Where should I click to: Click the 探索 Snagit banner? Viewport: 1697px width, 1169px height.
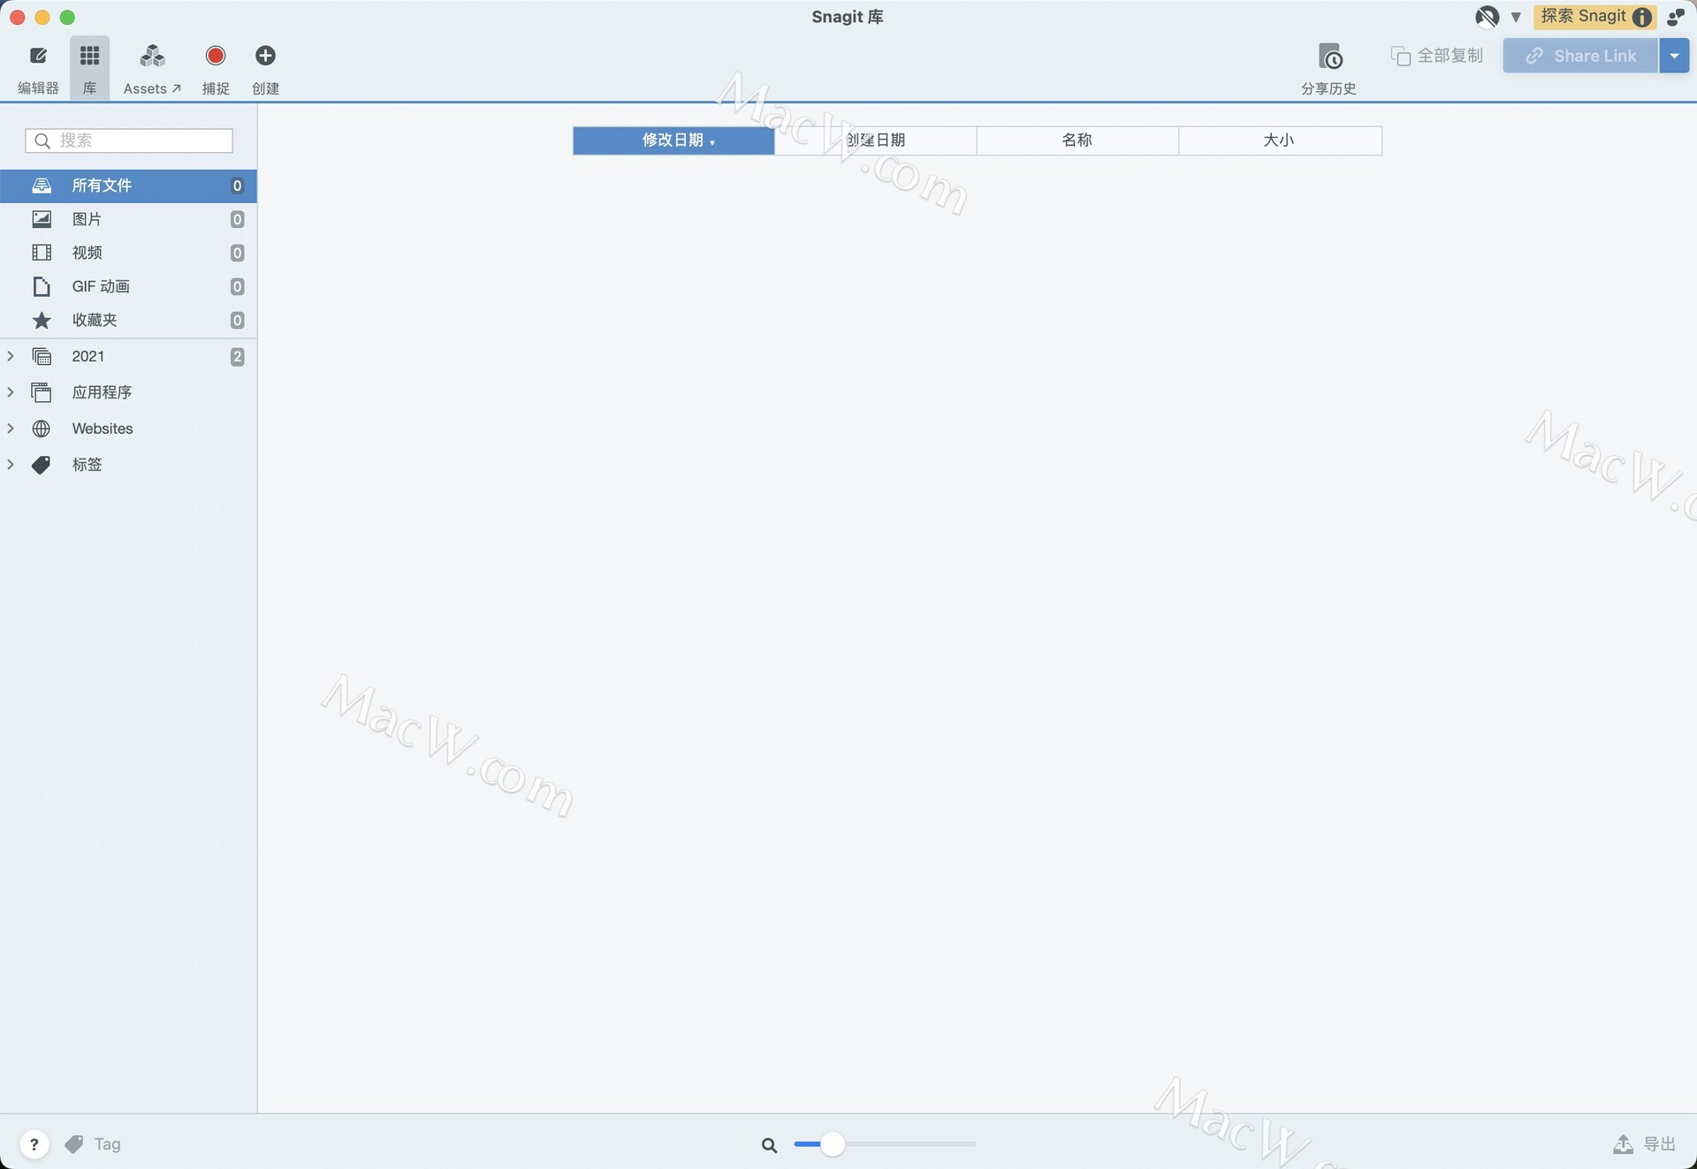pyautogui.click(x=1594, y=17)
